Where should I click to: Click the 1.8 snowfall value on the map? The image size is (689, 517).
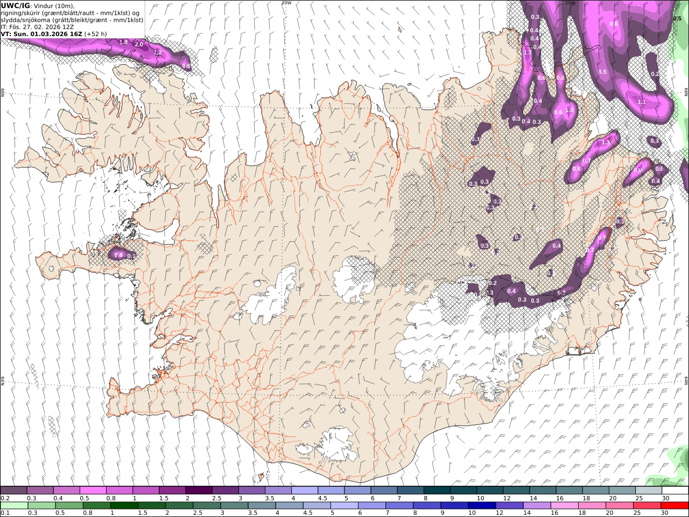123,42
